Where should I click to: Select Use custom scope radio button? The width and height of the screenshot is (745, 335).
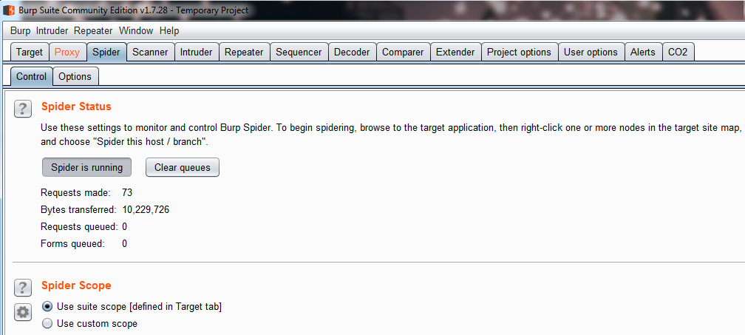(47, 324)
